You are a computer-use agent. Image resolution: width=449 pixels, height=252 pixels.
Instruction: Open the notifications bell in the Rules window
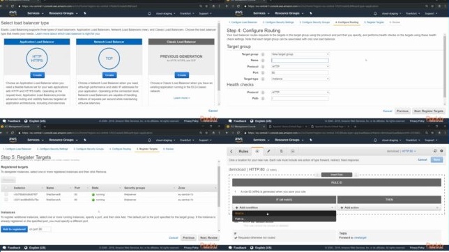(375, 140)
